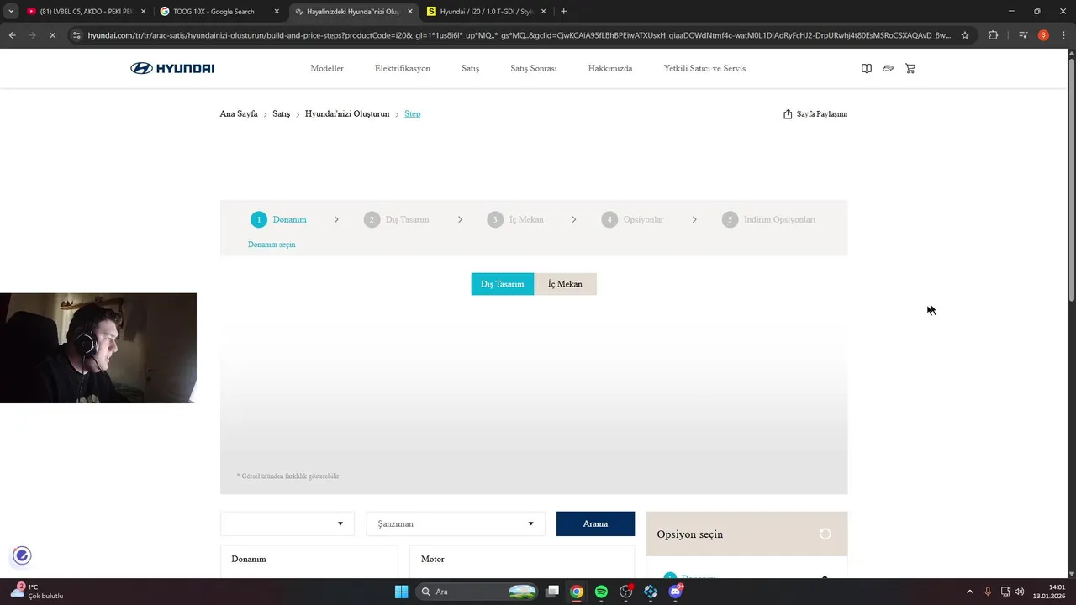The width and height of the screenshot is (1076, 605).
Task: Select step 3 İç Mekan in stepper
Action: coord(515,219)
